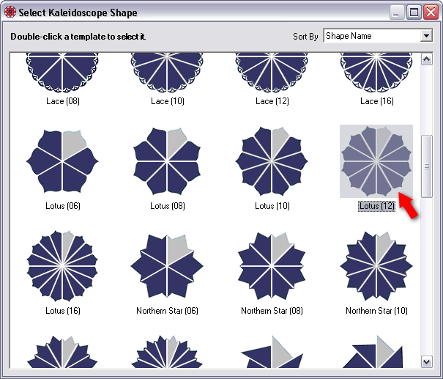
Task: Click the Northern Star (06) label
Action: 167,311
